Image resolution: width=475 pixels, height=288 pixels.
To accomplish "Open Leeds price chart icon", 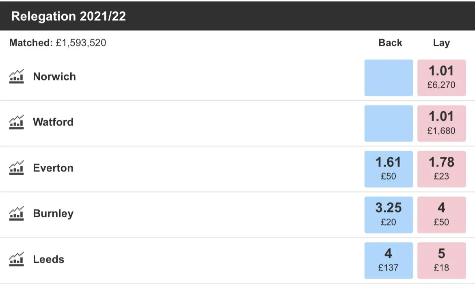I will [17, 259].
